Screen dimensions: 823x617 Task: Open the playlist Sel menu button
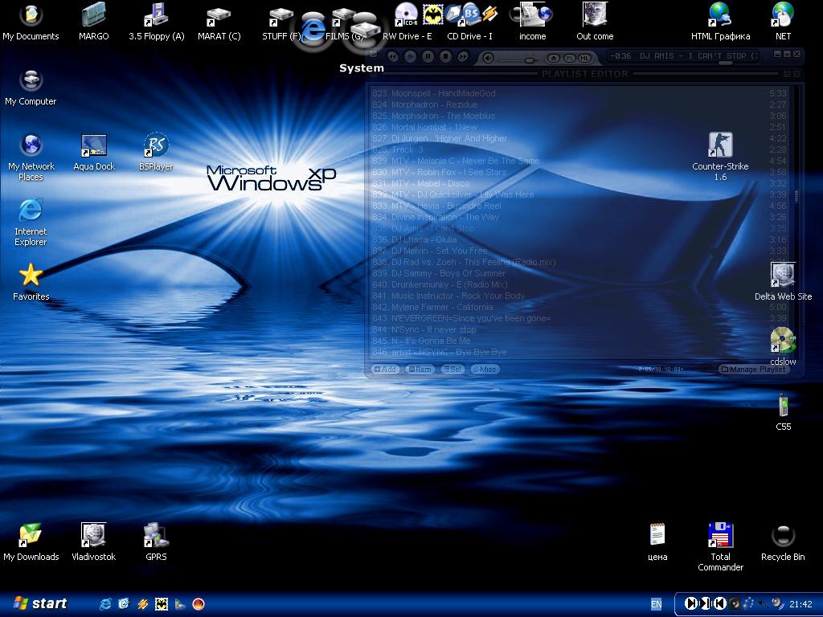(452, 370)
